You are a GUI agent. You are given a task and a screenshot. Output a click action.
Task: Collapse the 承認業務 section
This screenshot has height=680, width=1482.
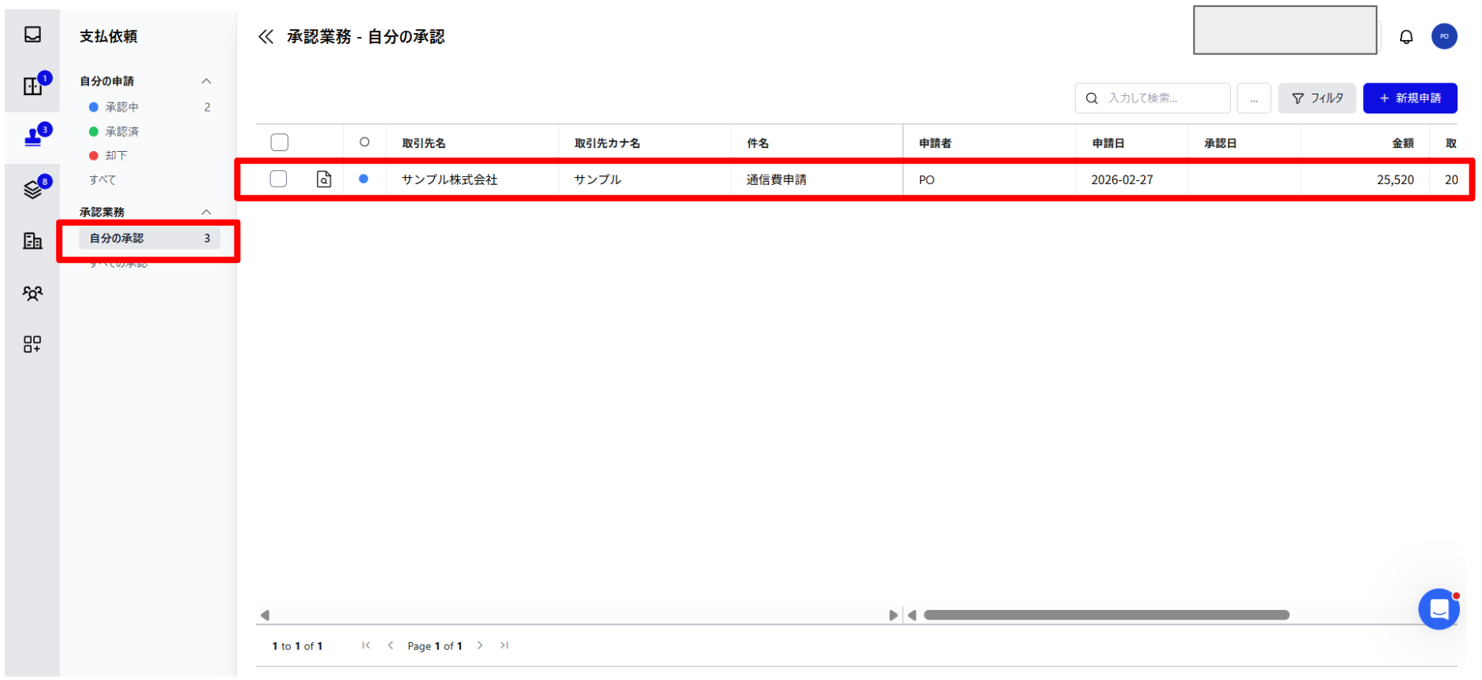point(206,212)
